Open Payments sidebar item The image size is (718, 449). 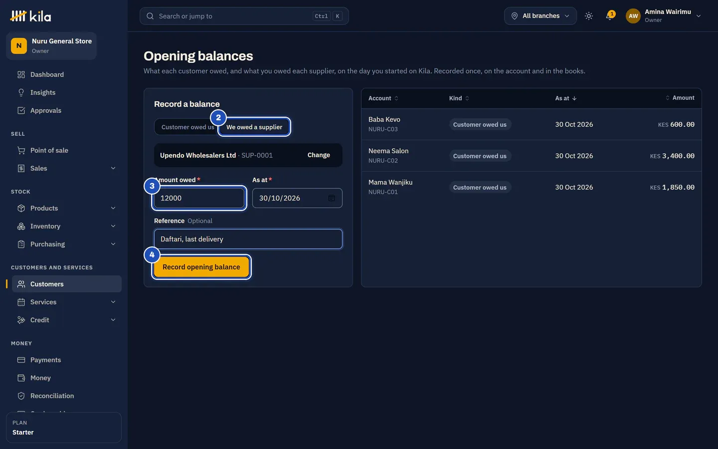pos(67,360)
